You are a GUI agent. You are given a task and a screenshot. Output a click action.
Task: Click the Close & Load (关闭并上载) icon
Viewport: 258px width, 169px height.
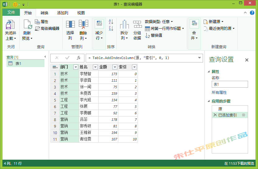[11, 25]
